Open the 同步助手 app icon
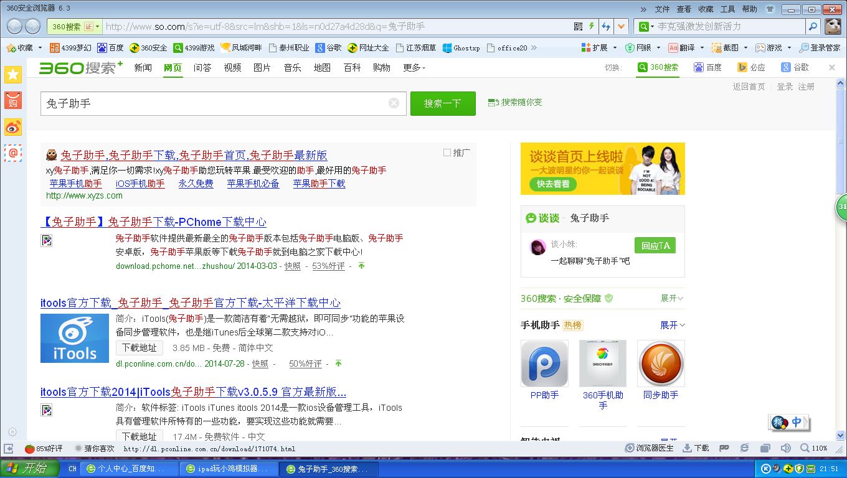The image size is (847, 478). pos(661,363)
